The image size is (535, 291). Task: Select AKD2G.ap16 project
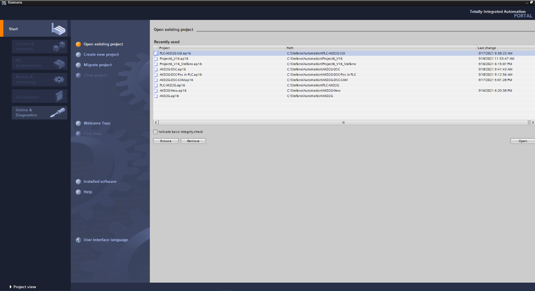[x=344, y=96]
